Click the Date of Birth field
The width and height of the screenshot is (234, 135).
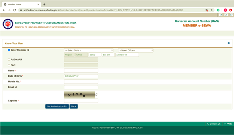coord(81,76)
